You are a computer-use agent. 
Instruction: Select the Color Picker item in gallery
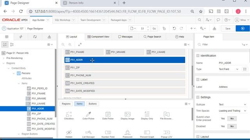tap(89, 115)
